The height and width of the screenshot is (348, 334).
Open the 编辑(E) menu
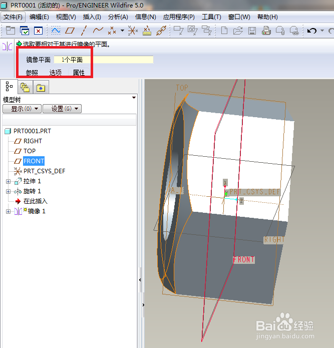[x=39, y=17]
